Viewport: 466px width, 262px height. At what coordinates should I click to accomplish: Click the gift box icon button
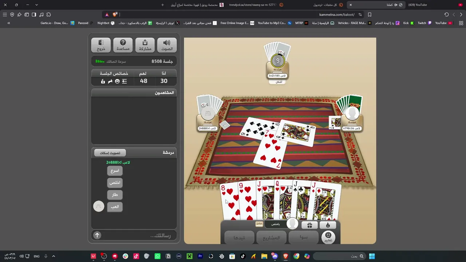tap(309, 225)
